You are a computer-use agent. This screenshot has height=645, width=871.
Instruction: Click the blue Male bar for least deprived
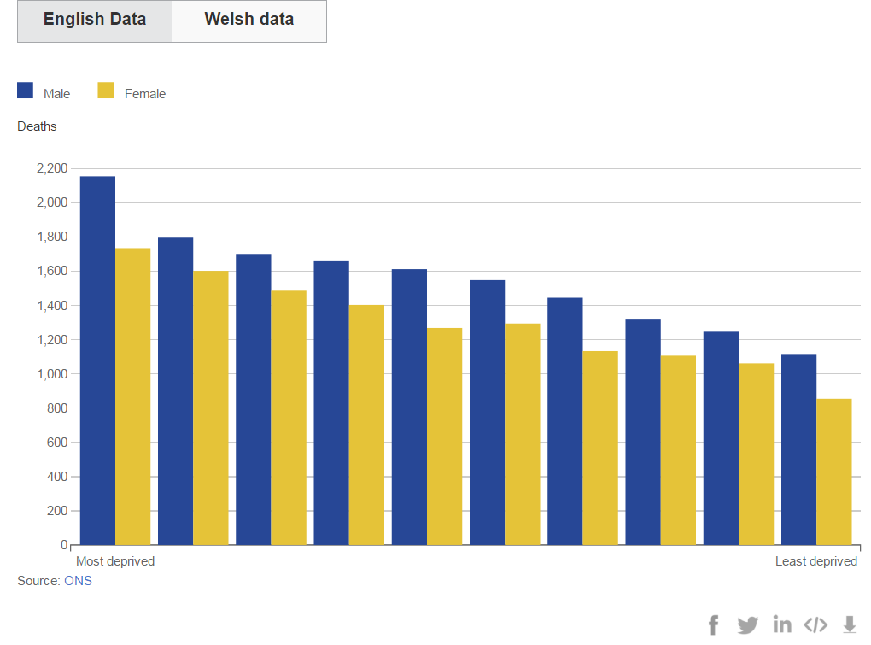click(x=799, y=449)
